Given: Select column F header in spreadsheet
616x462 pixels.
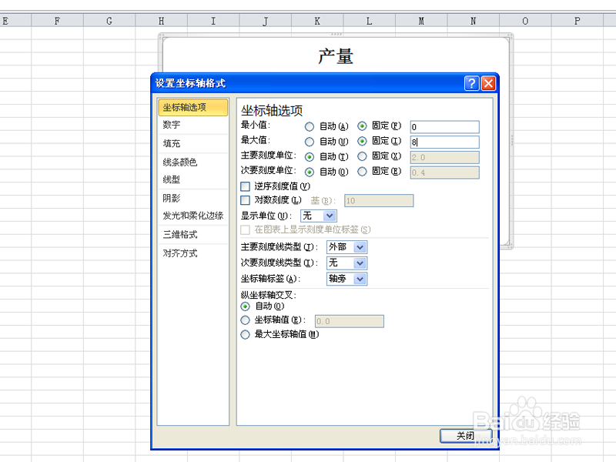Looking at the screenshot, I should (x=57, y=21).
